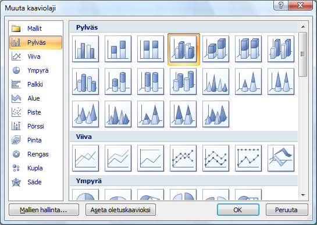Click the Mallien hallinta button
This screenshot has height=225, width=317.
click(44, 210)
